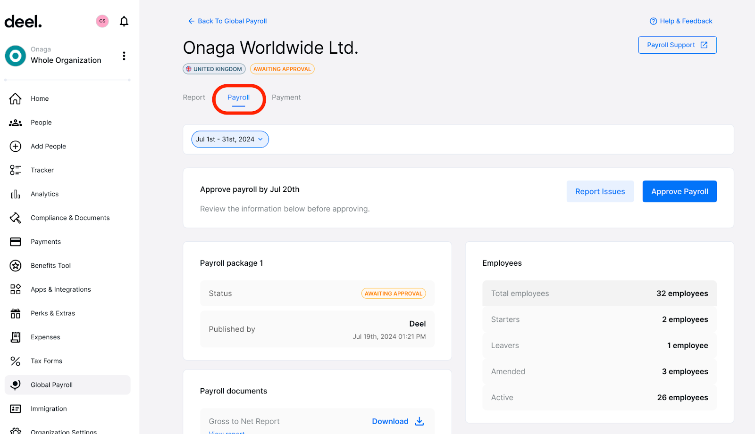Image resolution: width=755 pixels, height=434 pixels.
Task: Click the Amended 3 employees row
Action: click(x=599, y=371)
